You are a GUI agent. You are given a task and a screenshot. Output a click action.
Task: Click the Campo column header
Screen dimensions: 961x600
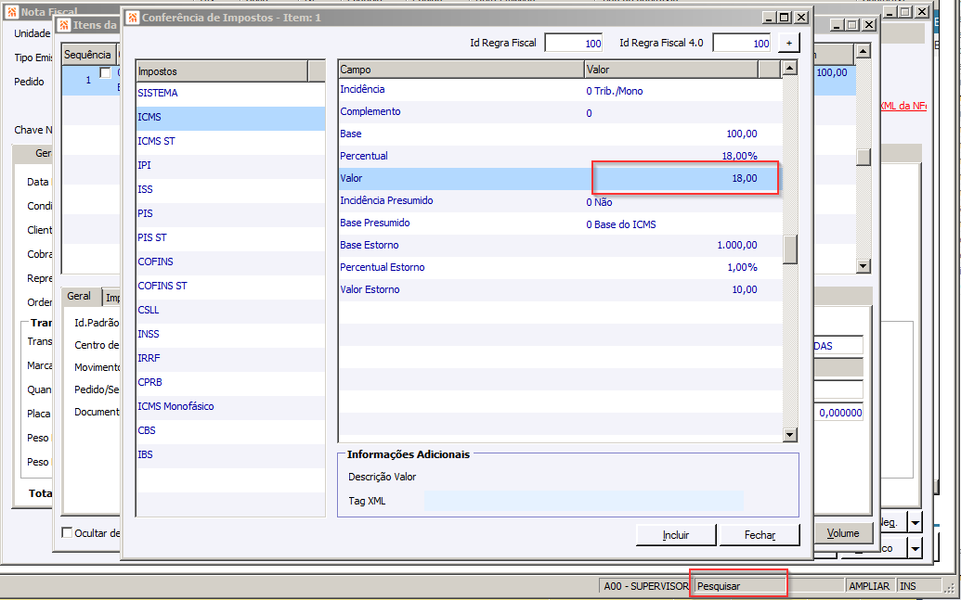click(x=461, y=70)
